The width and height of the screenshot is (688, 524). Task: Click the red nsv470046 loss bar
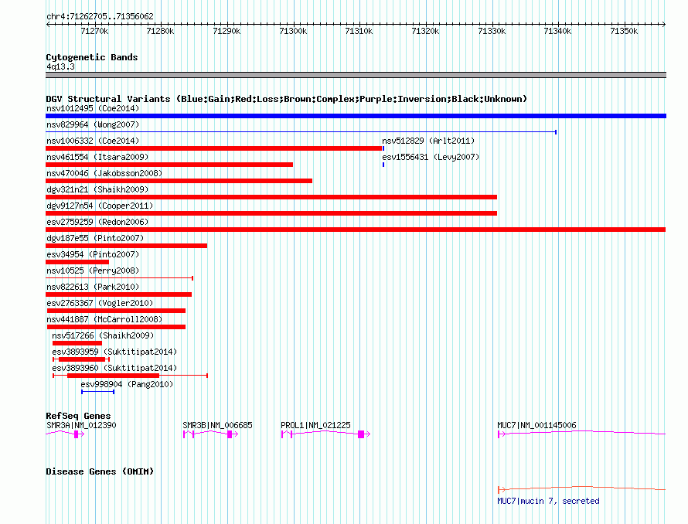tap(179, 181)
